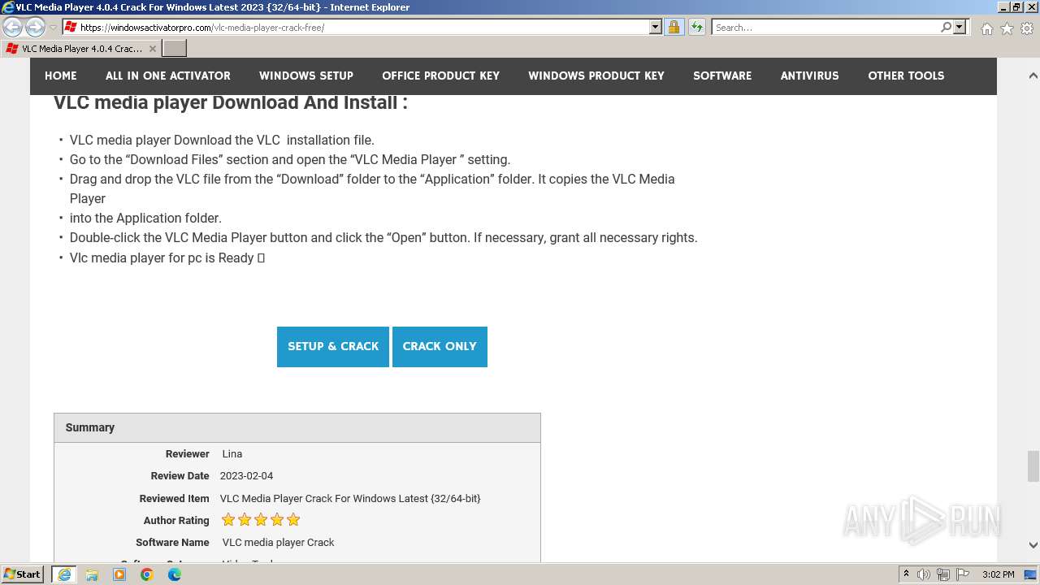
Task: Select the VLC Media Player 4.0.4 tab
Action: click(x=81, y=49)
